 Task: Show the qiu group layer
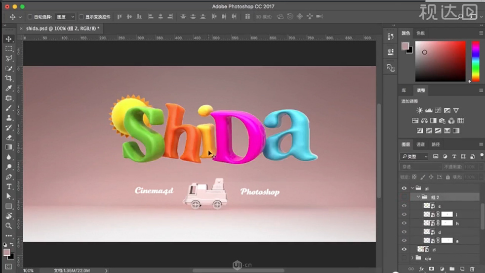[x=404, y=258]
